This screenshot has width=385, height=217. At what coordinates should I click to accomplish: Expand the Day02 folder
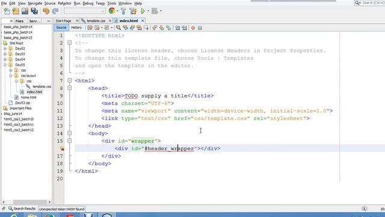pyautogui.click(x=5, y=48)
